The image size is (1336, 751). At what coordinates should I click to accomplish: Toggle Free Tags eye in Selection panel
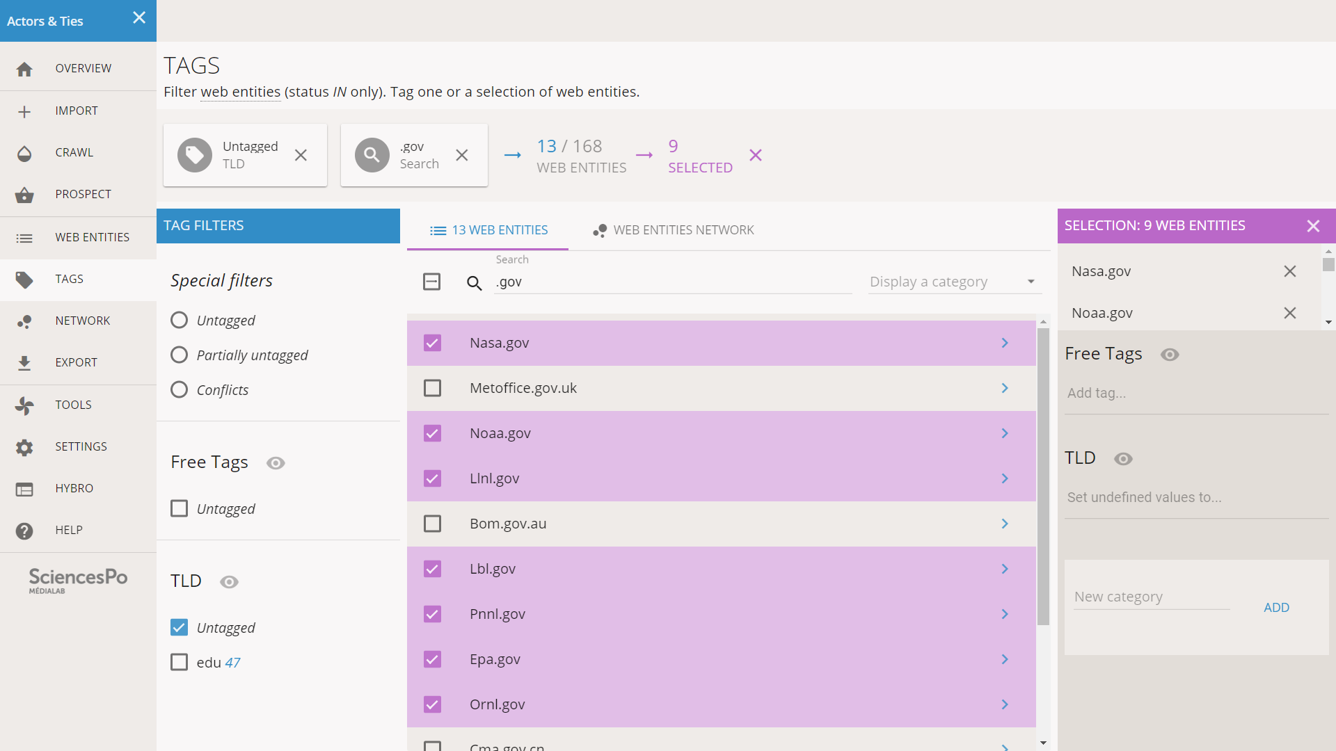pos(1170,355)
